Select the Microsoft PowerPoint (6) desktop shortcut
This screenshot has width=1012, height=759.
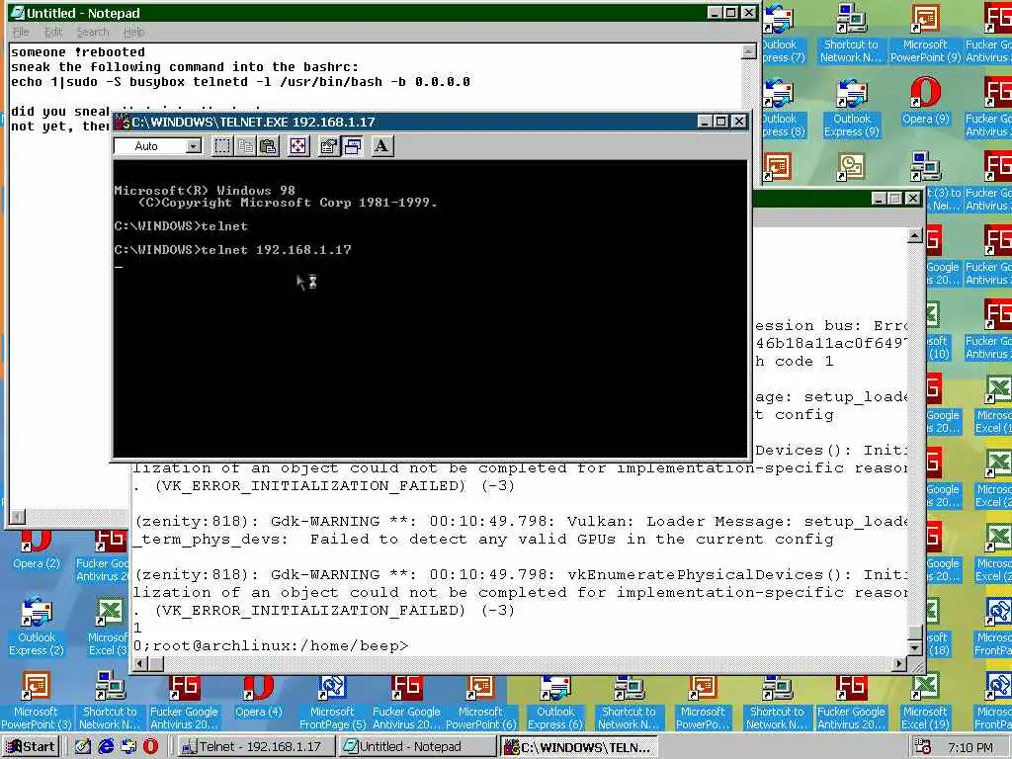(481, 703)
